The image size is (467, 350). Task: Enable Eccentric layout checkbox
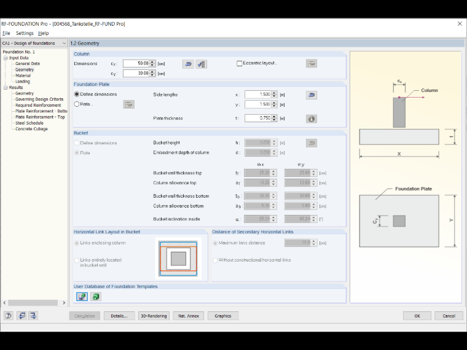pyautogui.click(x=239, y=63)
